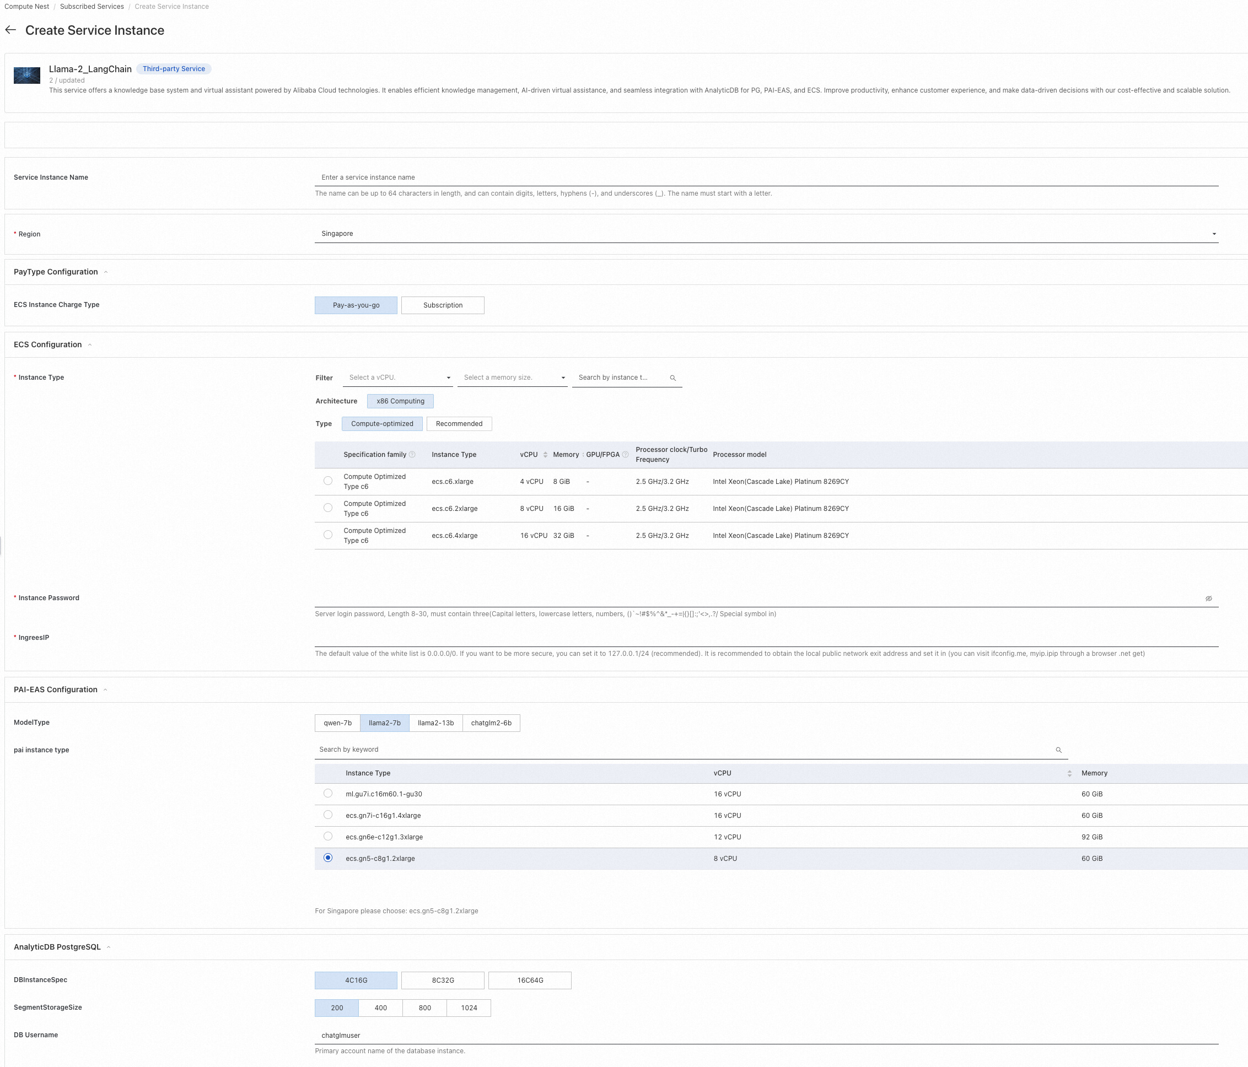1248x1067 pixels.
Task: Select ecs.gn7i-c16g1.4xlarge radio button
Action: tap(327, 815)
